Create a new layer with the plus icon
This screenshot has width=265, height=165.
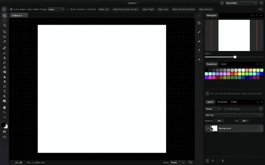pos(208,161)
